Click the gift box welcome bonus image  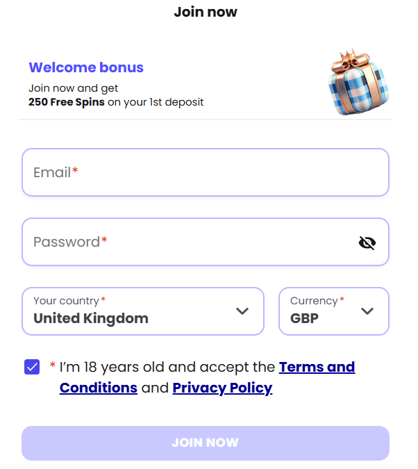pos(356,83)
